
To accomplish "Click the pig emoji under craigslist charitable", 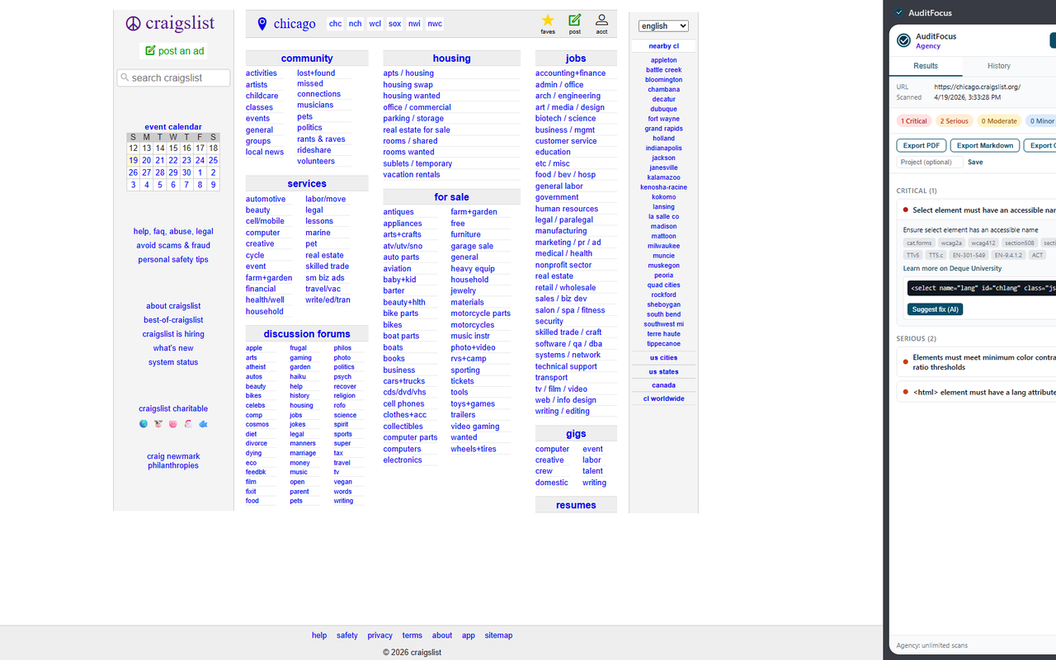I will (x=173, y=424).
